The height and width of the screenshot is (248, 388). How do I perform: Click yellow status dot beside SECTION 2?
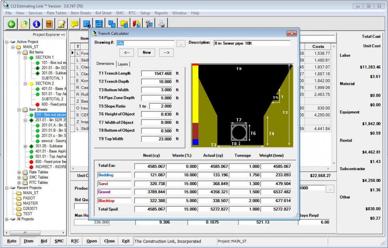click(31, 84)
